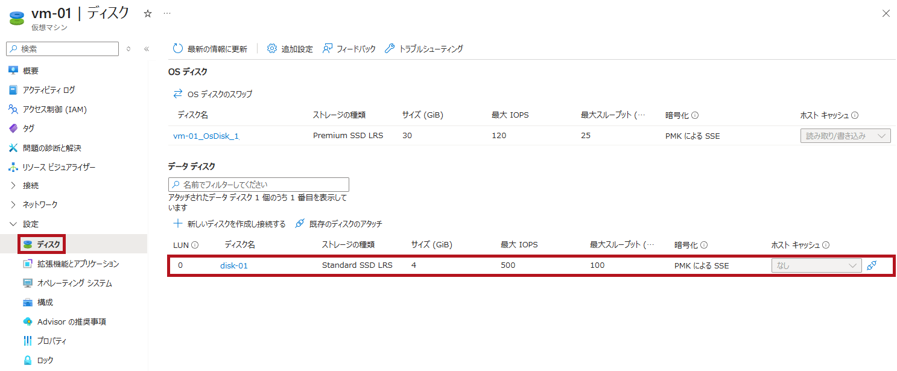Click the 暗号化 info icon
The height and width of the screenshot is (371, 897).
point(696,115)
